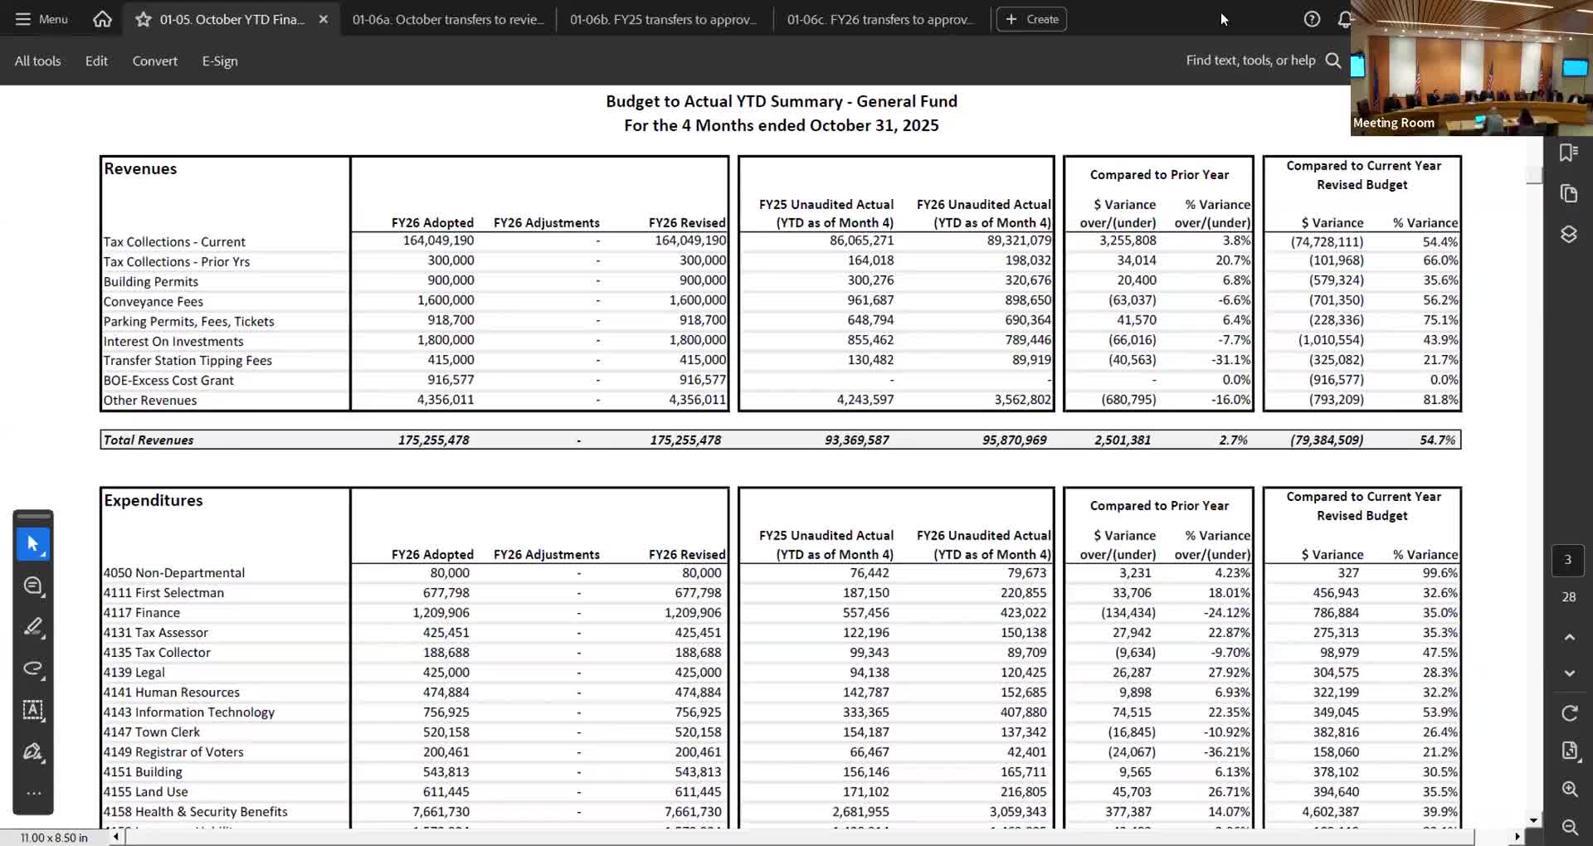
Task: Open the page thumbnails panel
Action: click(x=1568, y=193)
